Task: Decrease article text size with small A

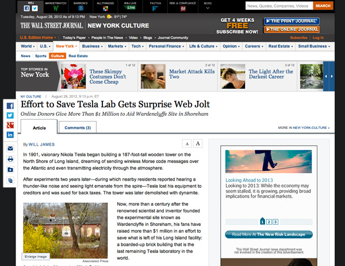Action: coord(187,144)
